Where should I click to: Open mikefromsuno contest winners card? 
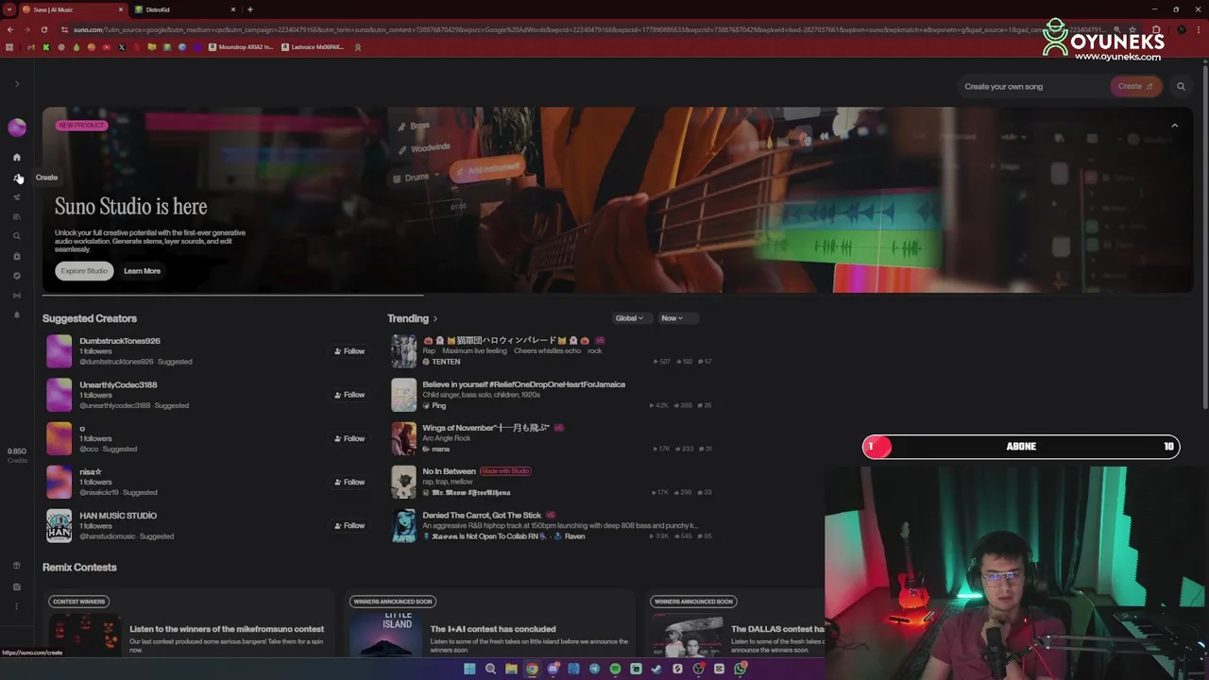pyautogui.click(x=189, y=623)
